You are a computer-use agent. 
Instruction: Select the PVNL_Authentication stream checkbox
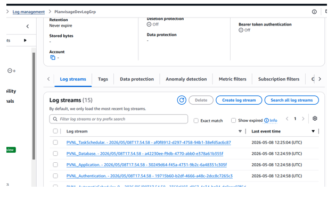55,176
